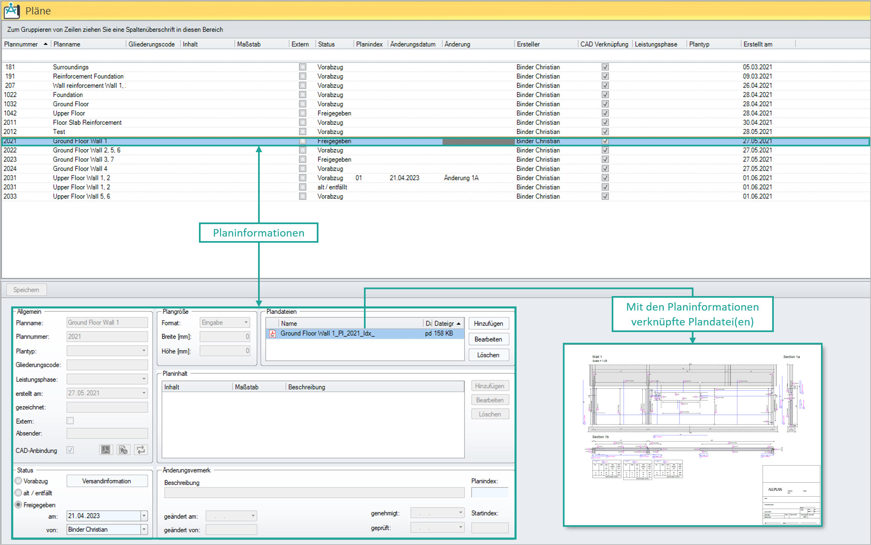Select the Vorabzug status radio button
Viewport: 871px width, 545px height.
point(19,481)
